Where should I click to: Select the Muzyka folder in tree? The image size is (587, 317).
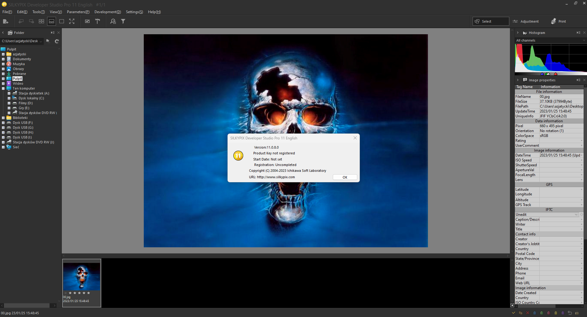(19, 64)
